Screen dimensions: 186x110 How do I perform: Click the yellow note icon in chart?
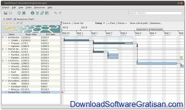tap(181, 58)
